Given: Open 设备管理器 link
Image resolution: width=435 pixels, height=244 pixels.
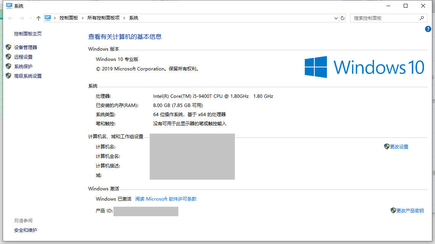Looking at the screenshot, I should [x=26, y=47].
